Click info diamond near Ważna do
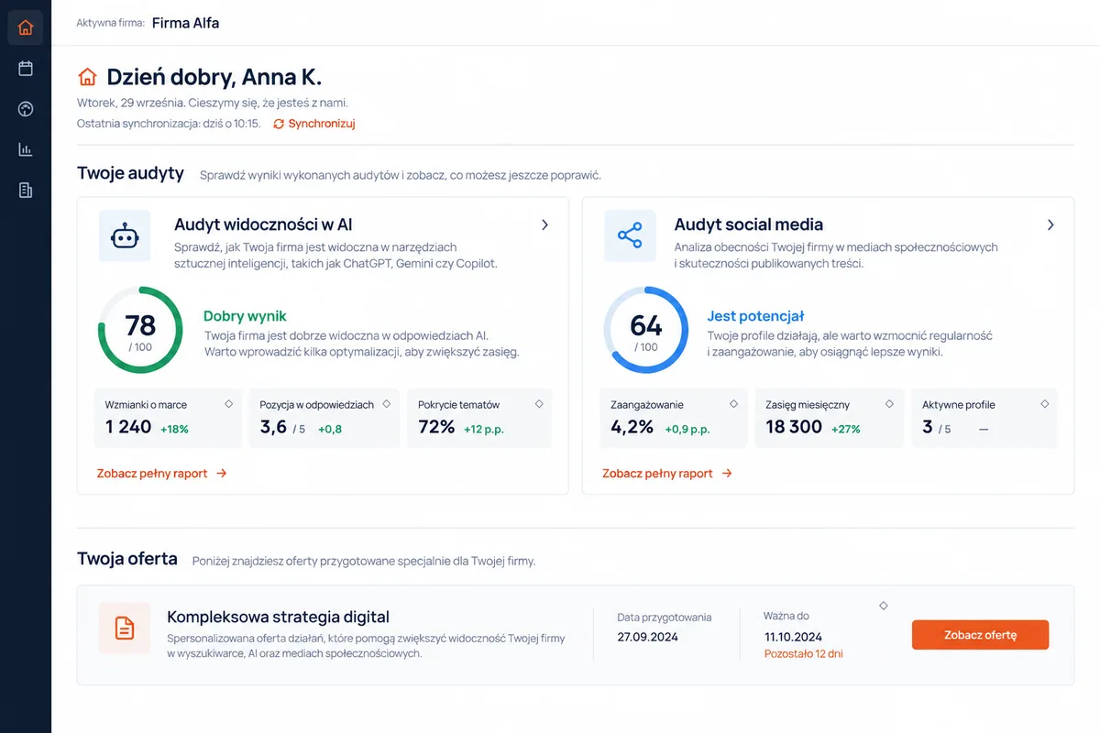The image size is (1100, 733). pos(884,606)
